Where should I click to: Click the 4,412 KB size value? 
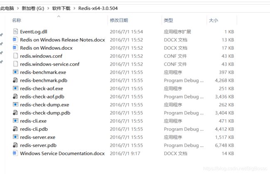coord(224,129)
